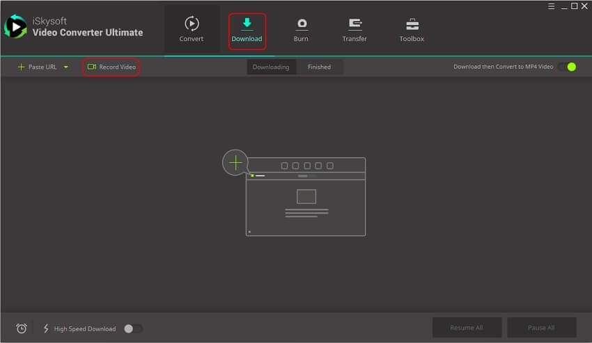Click the Record Video button
This screenshot has height=343, width=592.
pyautogui.click(x=111, y=67)
